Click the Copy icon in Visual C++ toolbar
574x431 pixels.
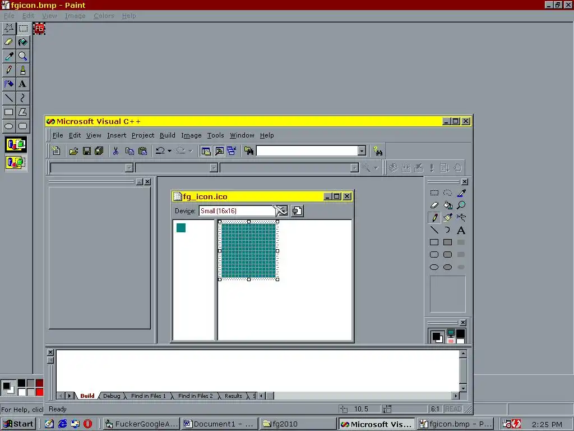point(129,150)
